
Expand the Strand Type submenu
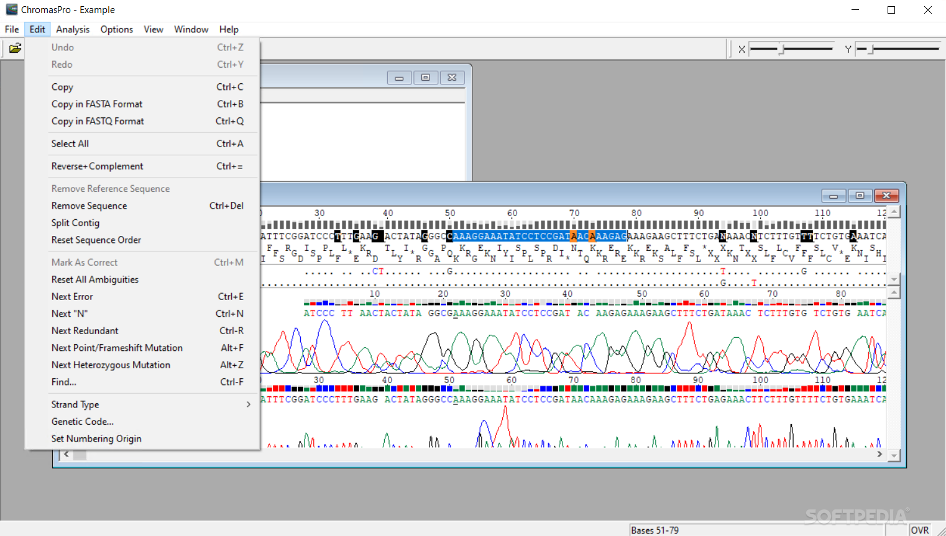pos(142,404)
